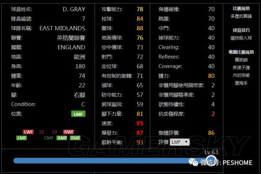Click the player name D. GRAY
The height and width of the screenshot is (174, 261).
(x=74, y=9)
